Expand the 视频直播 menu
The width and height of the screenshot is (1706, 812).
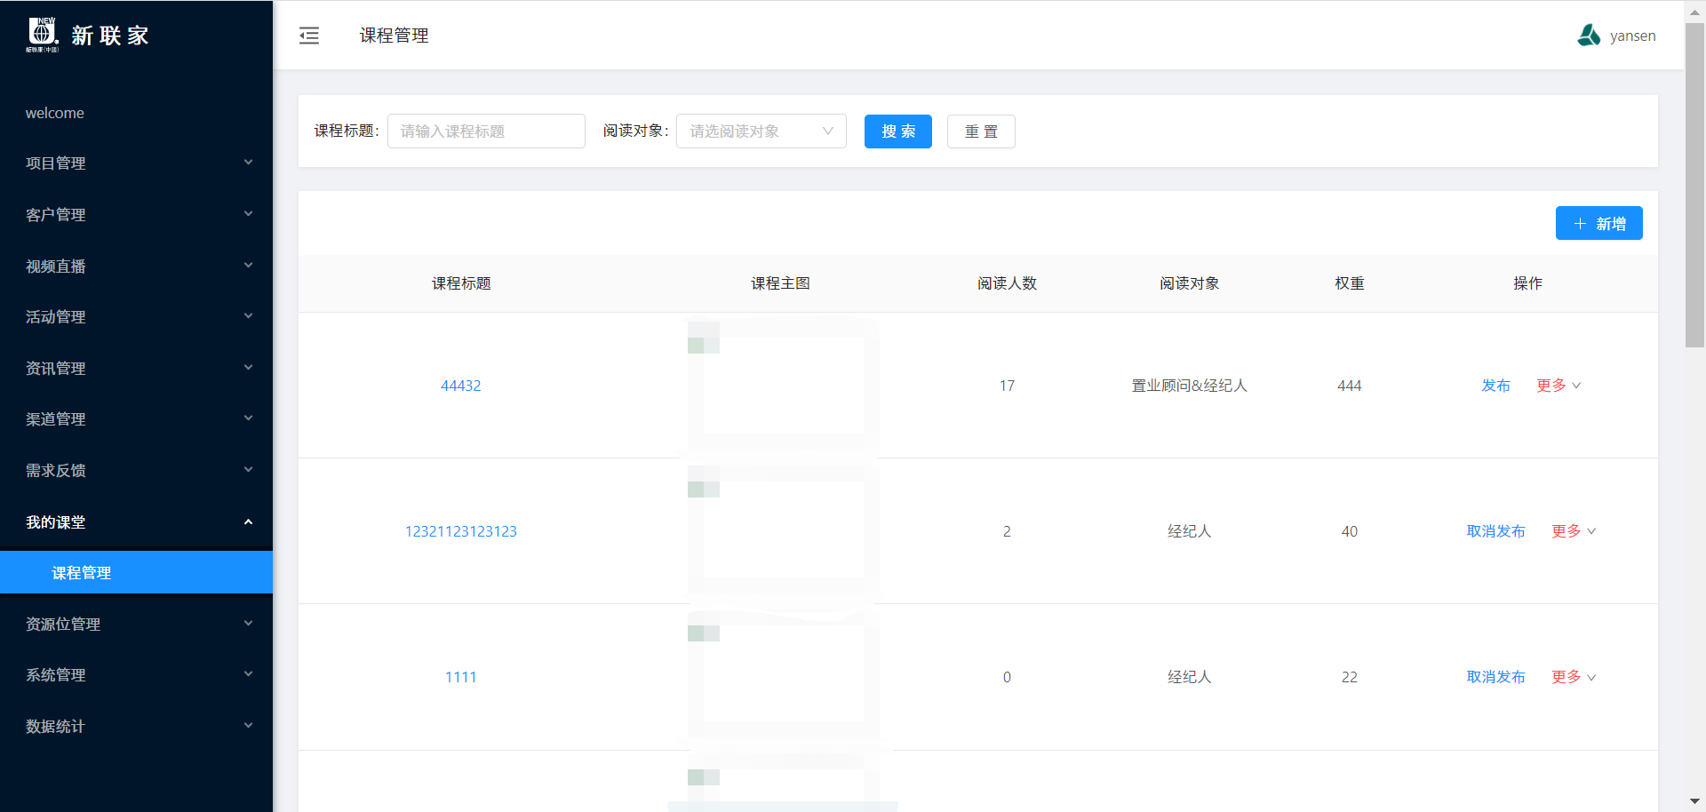point(136,267)
